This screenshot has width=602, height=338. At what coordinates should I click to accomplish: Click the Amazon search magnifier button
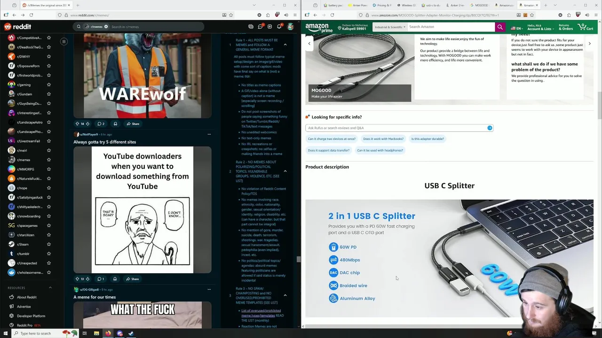[x=500, y=27]
